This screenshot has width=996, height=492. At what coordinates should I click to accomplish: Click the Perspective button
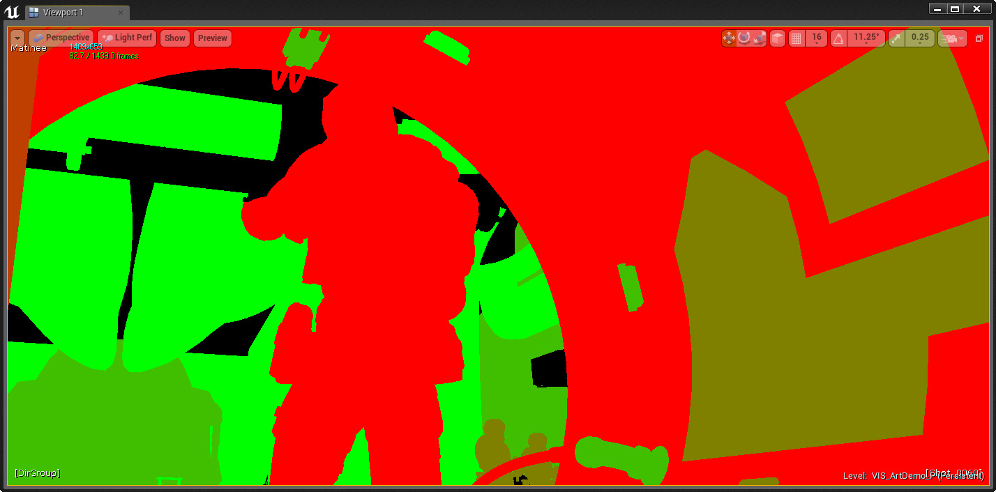(x=65, y=38)
